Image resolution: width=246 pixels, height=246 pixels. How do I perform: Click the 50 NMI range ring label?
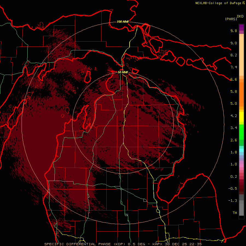pyautogui.click(x=123, y=72)
